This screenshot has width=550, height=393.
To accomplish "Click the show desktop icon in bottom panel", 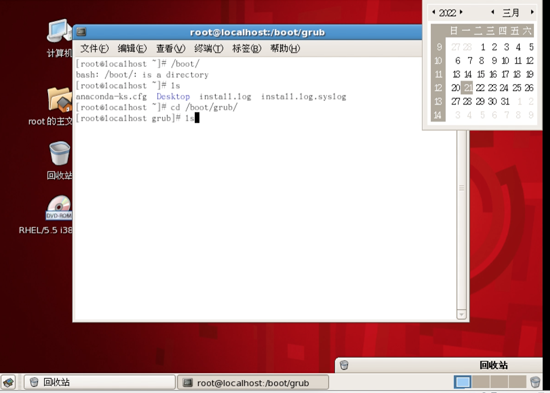I will click(8, 382).
